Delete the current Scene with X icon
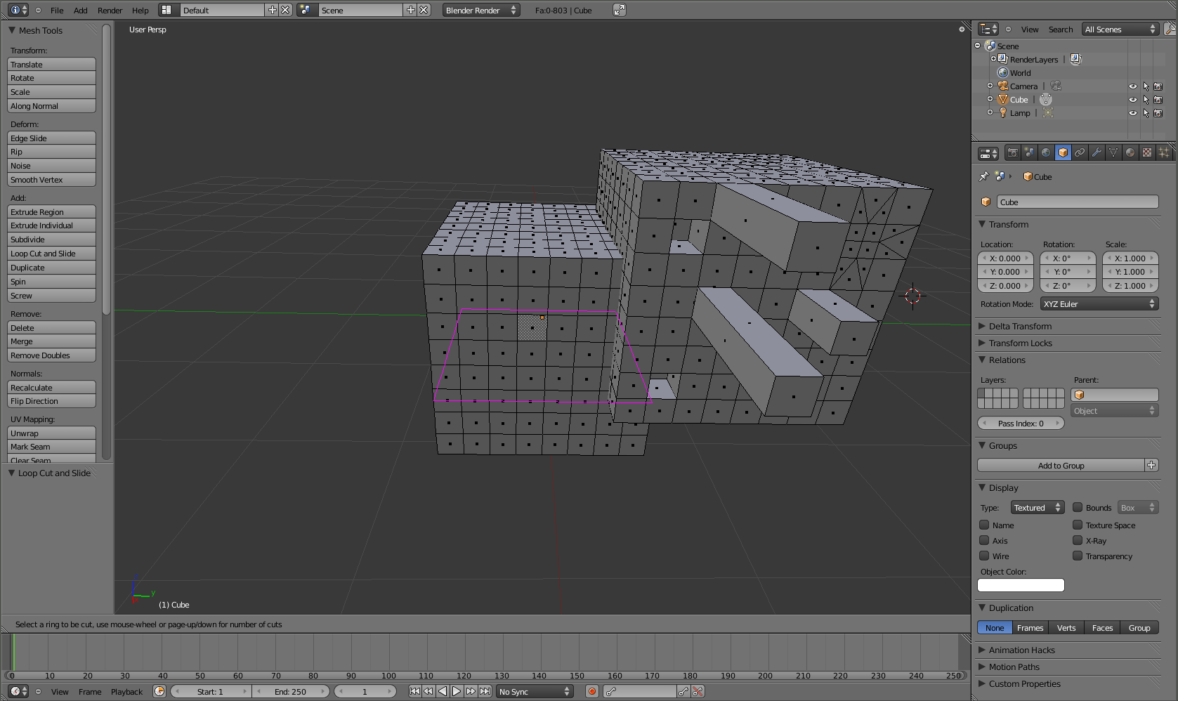This screenshot has height=701, width=1178. 424,10
